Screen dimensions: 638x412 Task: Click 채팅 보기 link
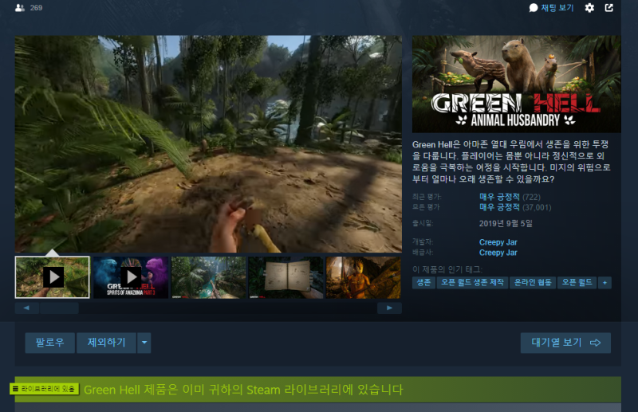coord(557,8)
